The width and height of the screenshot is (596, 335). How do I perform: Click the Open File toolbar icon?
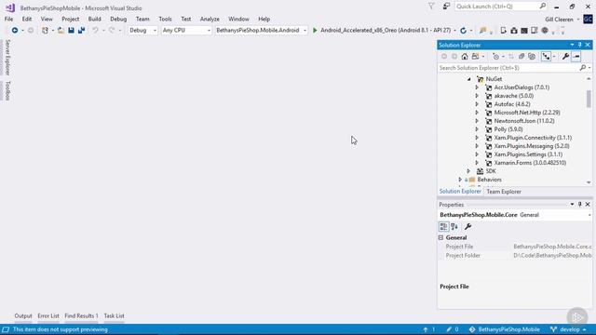(x=61, y=30)
